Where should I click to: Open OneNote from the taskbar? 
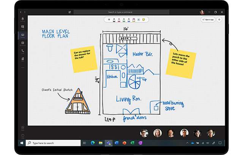[x=140, y=143]
